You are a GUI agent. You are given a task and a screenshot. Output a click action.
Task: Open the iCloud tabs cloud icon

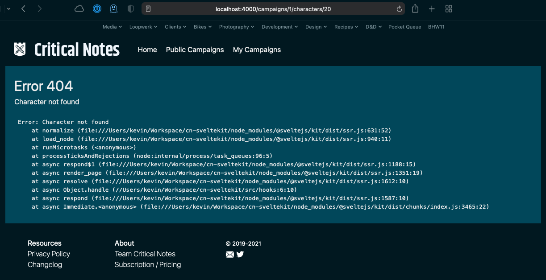79,9
